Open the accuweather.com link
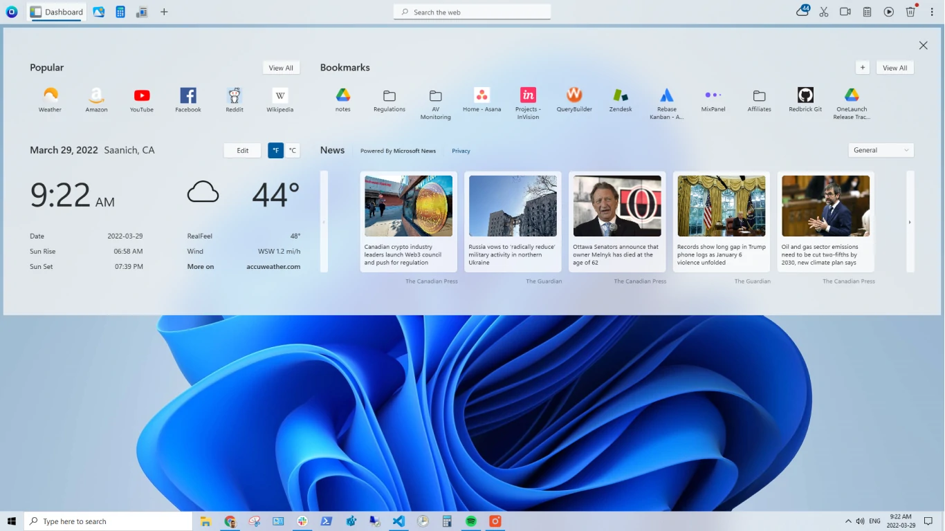945x531 pixels. click(x=273, y=267)
